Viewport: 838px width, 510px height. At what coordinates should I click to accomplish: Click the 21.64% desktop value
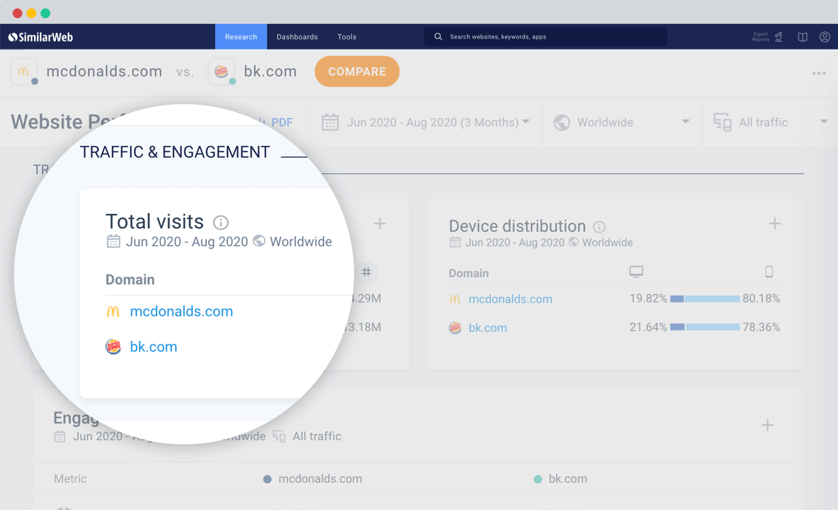[x=648, y=327]
